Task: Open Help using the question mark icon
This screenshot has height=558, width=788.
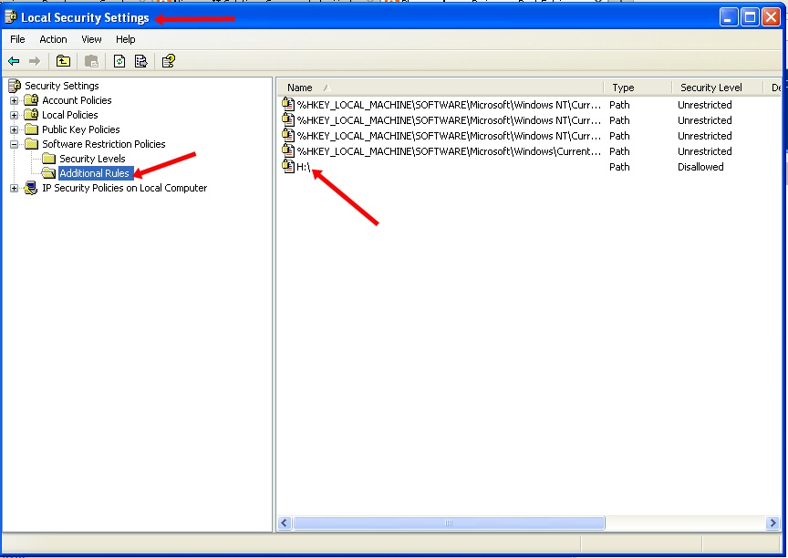Action: pos(167,60)
